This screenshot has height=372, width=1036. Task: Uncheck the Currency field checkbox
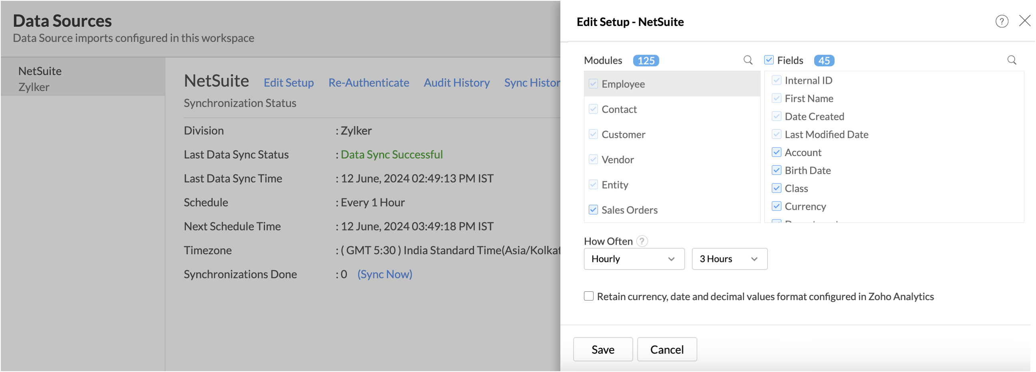(x=776, y=206)
